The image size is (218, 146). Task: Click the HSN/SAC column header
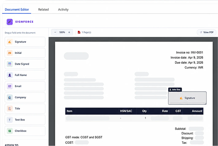click(x=126, y=111)
